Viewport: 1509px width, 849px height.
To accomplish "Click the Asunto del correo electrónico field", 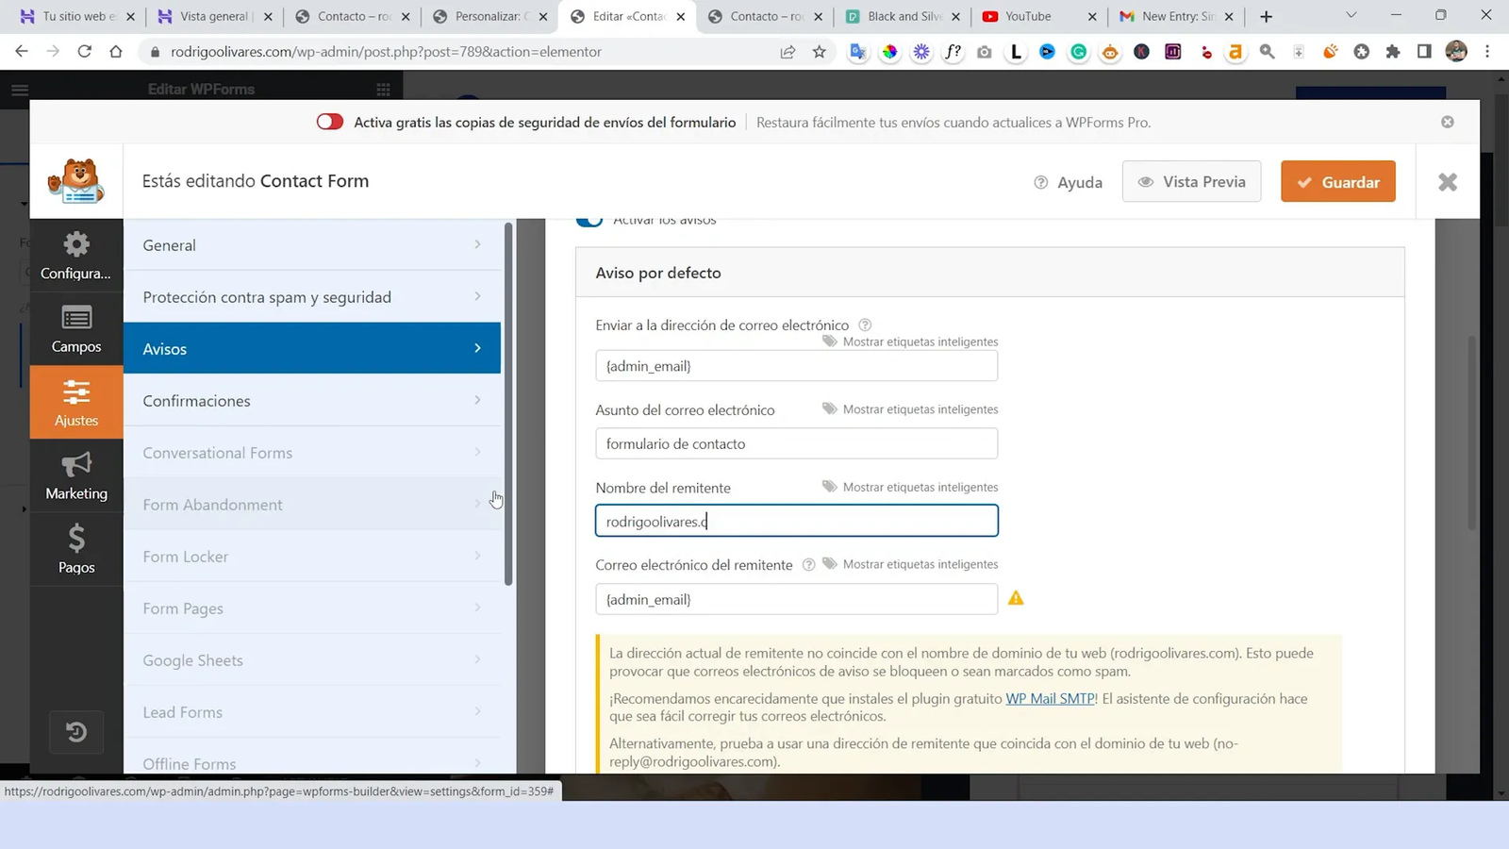I will coord(796,443).
